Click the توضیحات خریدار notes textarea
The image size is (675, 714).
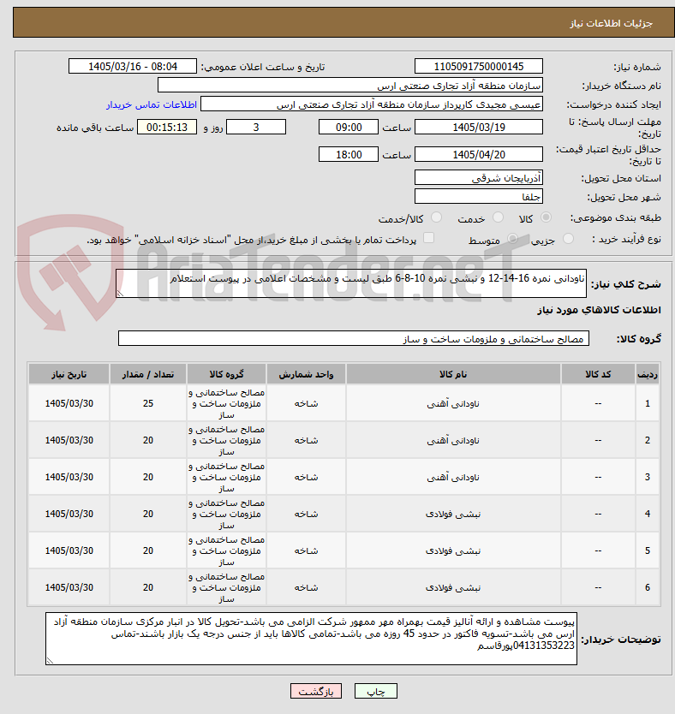pyautogui.click(x=311, y=639)
